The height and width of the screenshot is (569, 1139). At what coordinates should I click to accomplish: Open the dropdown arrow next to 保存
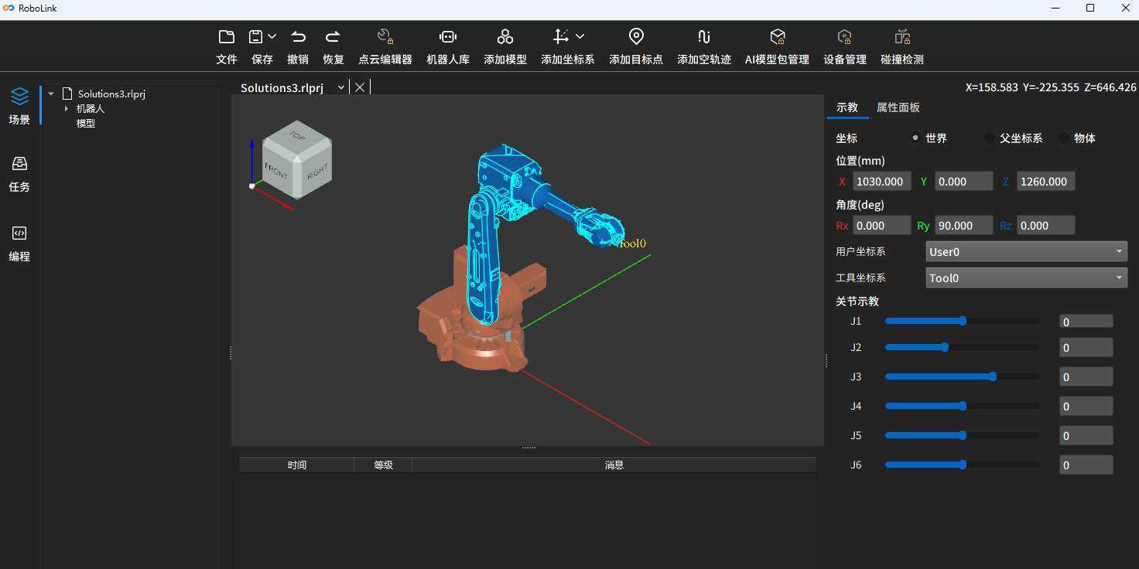coord(272,36)
